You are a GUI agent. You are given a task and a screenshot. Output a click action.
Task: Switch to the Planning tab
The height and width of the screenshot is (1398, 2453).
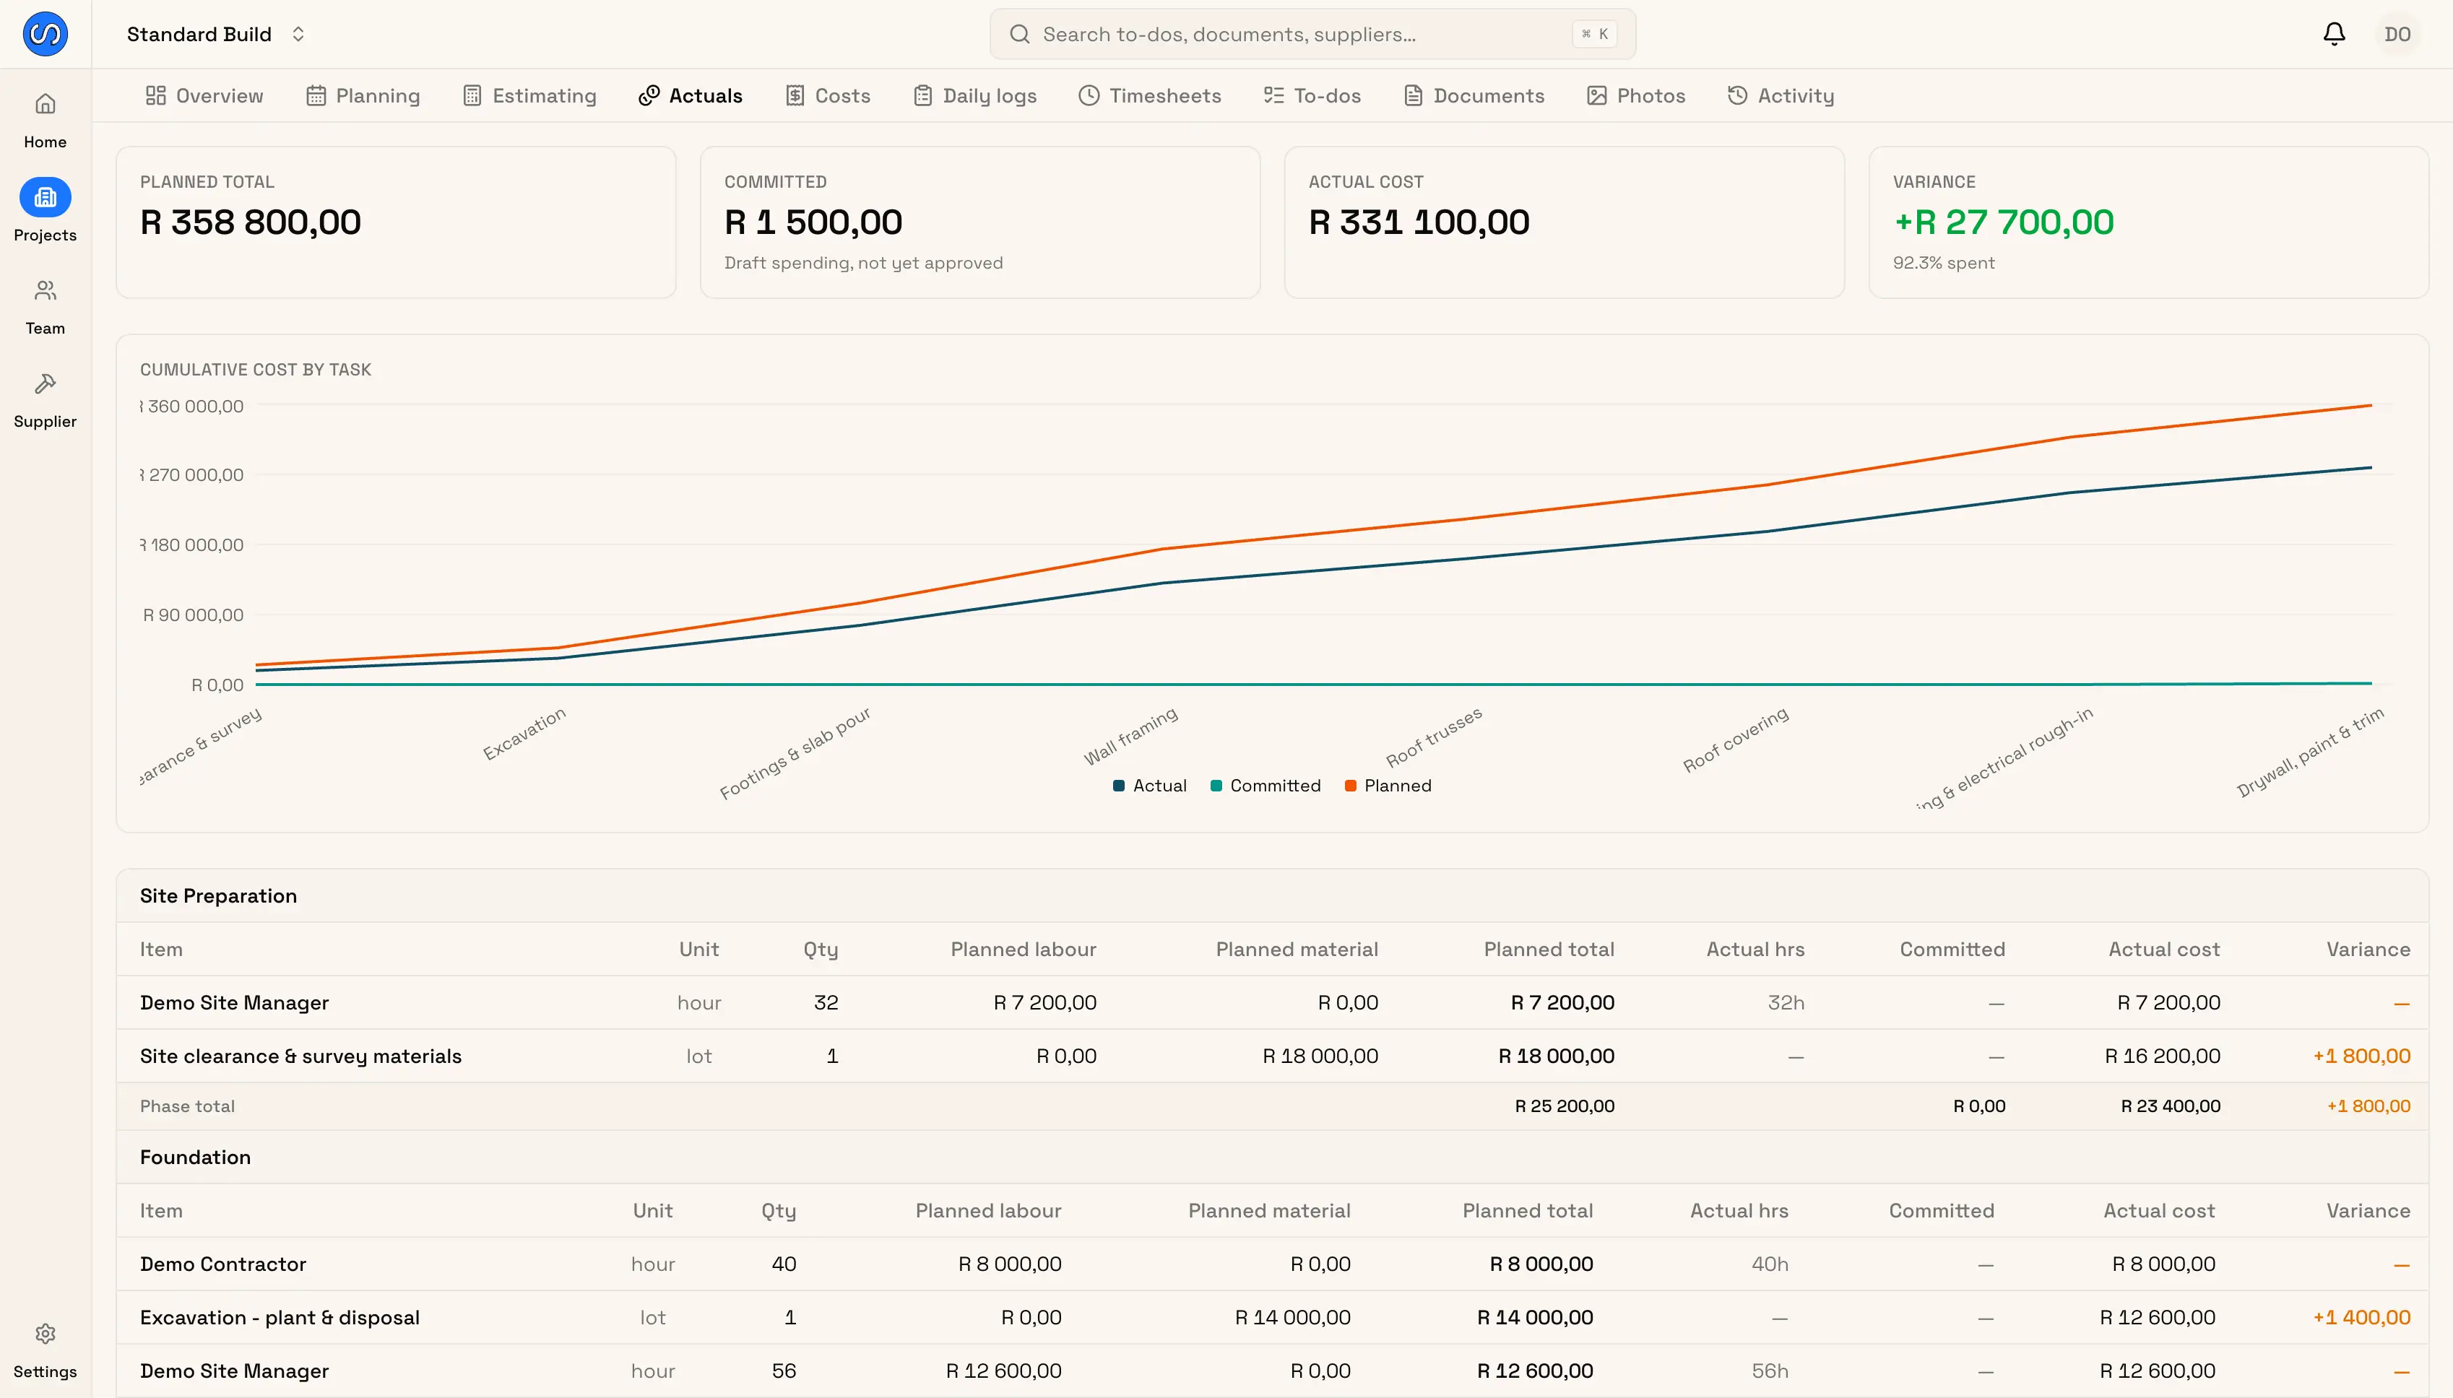click(x=363, y=95)
